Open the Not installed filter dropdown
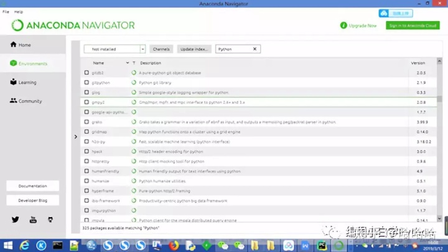Screen dimensions: 448x252 click(x=114, y=49)
